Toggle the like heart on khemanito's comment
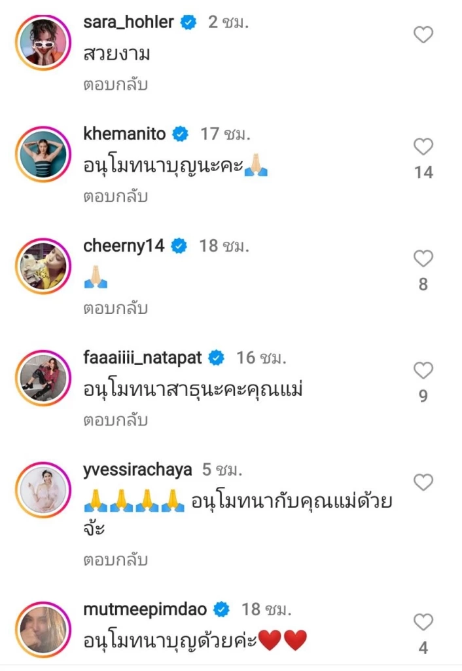The image size is (462, 671). (x=423, y=145)
